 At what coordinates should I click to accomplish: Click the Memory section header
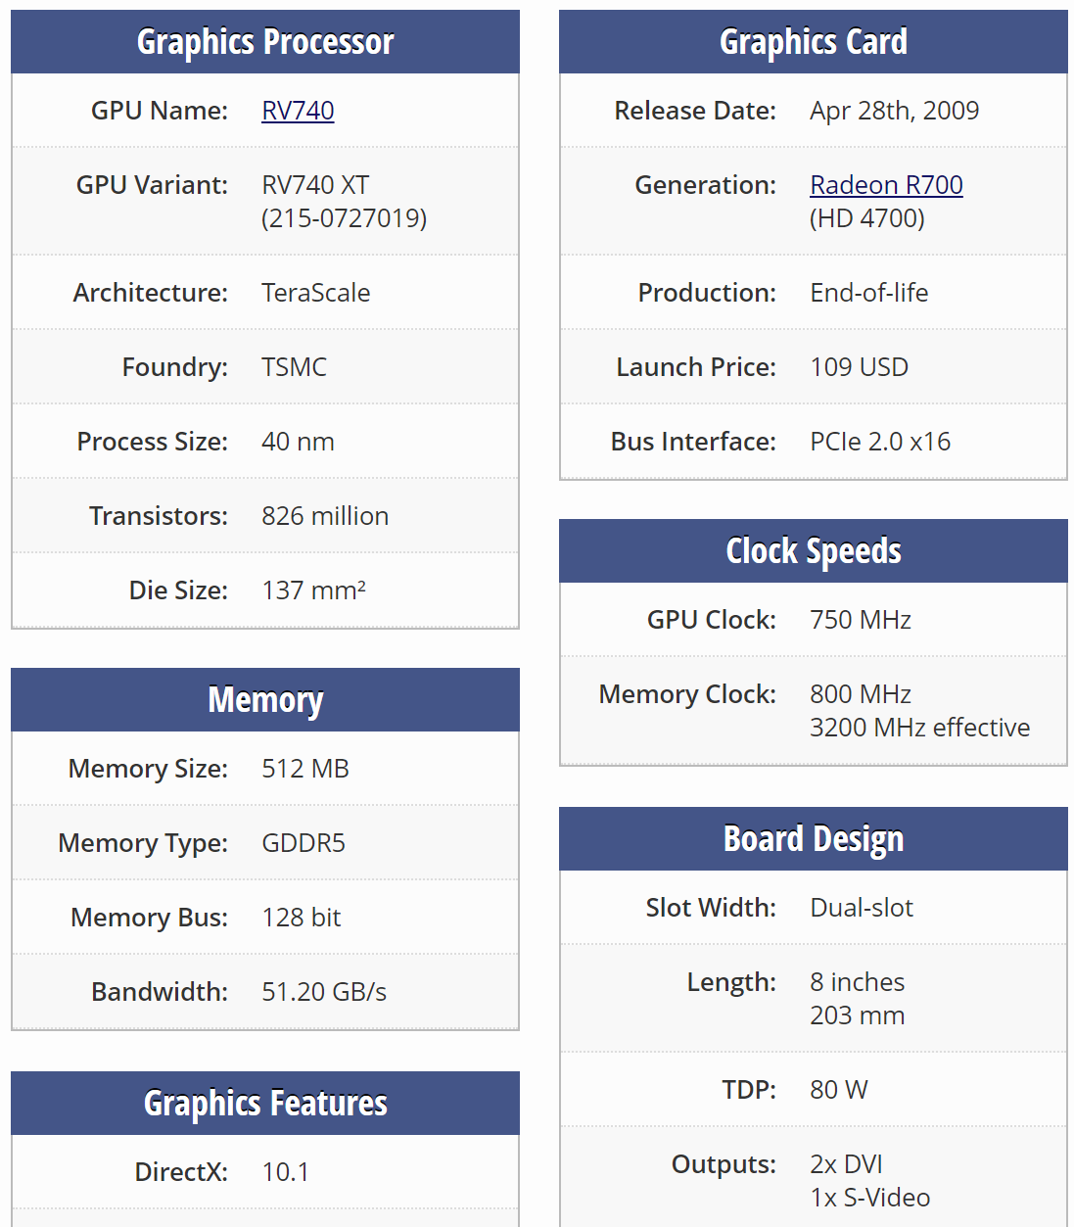point(265,700)
